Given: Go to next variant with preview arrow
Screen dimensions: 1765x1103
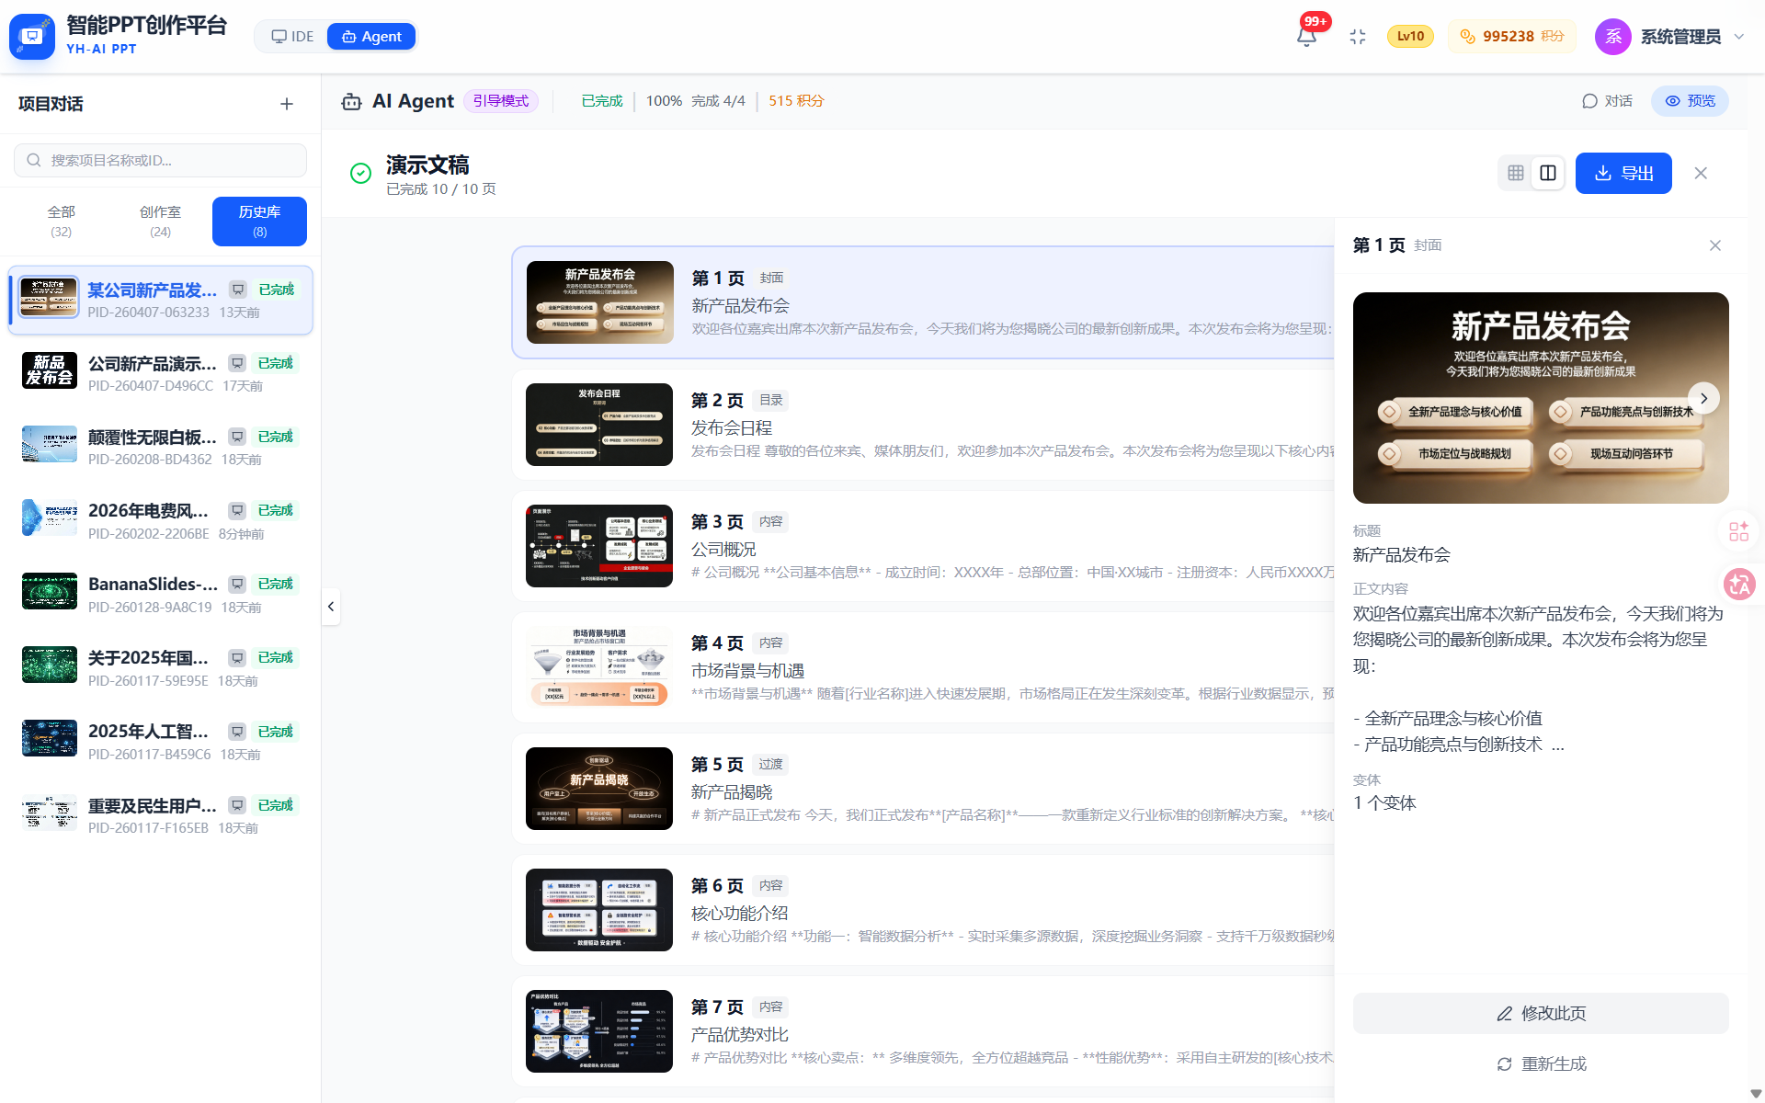Looking at the screenshot, I should tap(1703, 398).
